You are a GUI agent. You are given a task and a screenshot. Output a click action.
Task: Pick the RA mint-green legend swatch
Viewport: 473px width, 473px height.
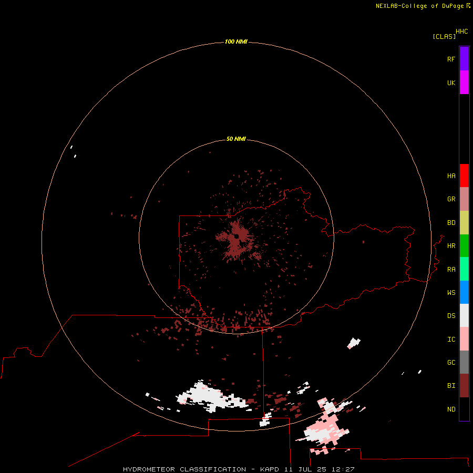[464, 269]
